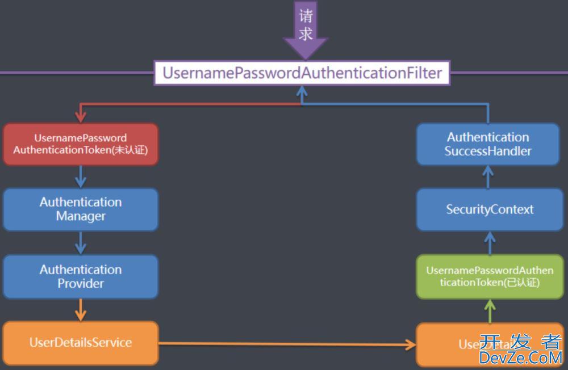
Task: Click the green arrow below authenticated token
Action: click(x=490, y=312)
